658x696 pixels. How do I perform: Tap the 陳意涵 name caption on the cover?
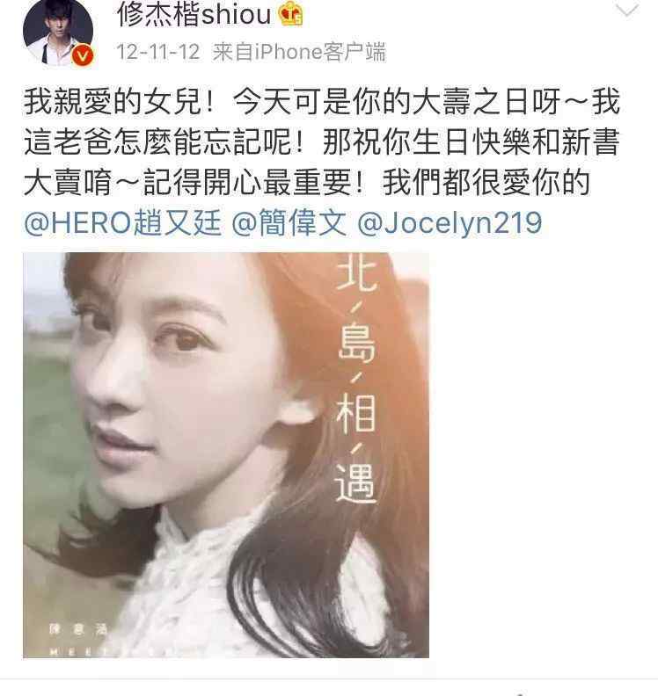coord(78,629)
